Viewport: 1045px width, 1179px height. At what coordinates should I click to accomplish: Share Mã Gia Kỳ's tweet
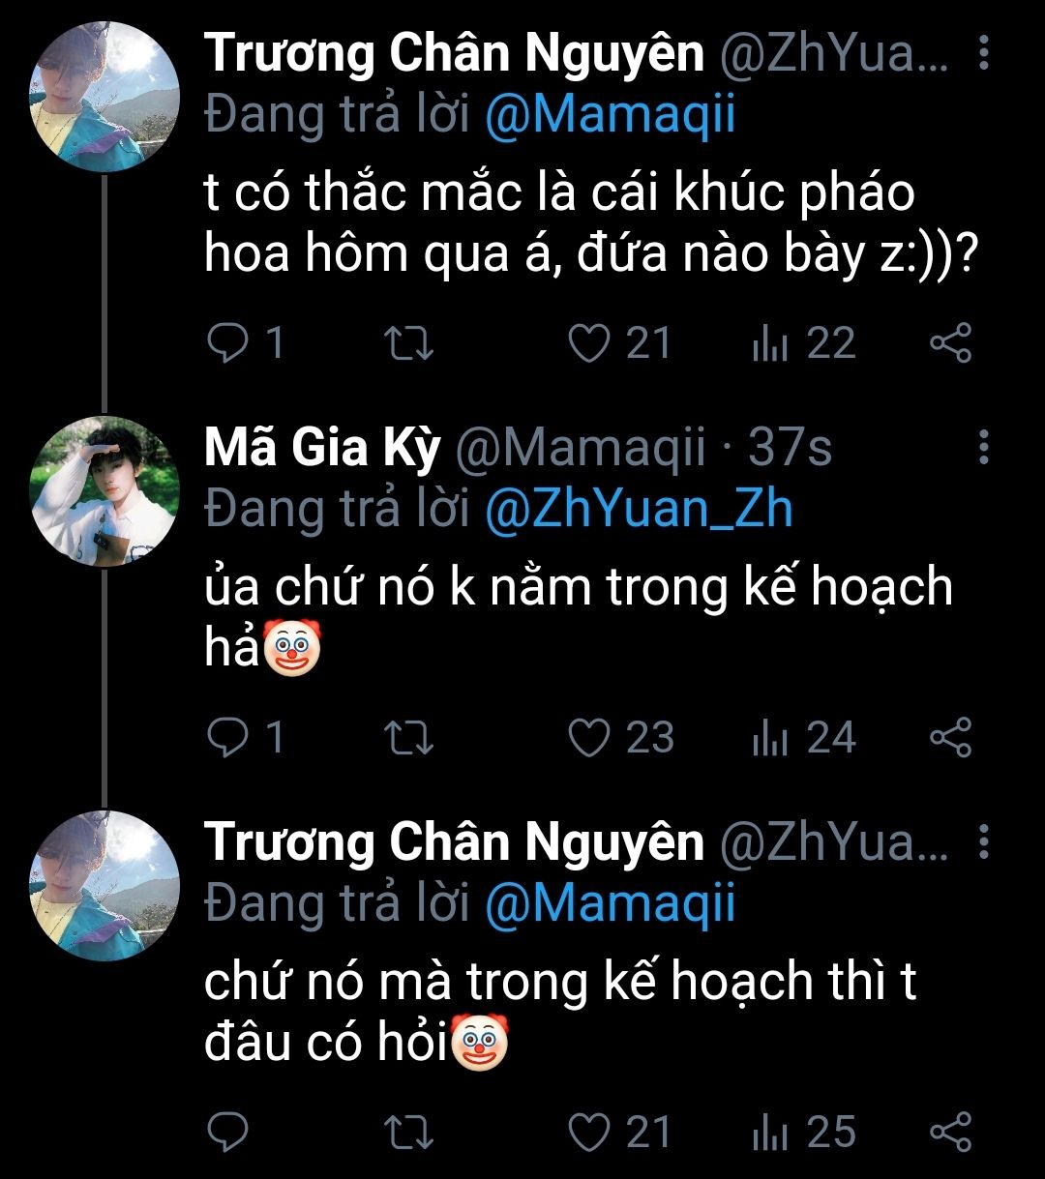949,738
